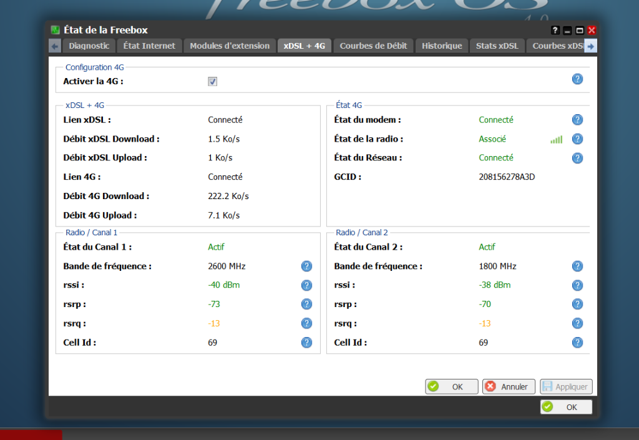639x440 pixels.
Task: Click the Débit 4G Upload value 7.1 Ko/s
Action: point(224,215)
